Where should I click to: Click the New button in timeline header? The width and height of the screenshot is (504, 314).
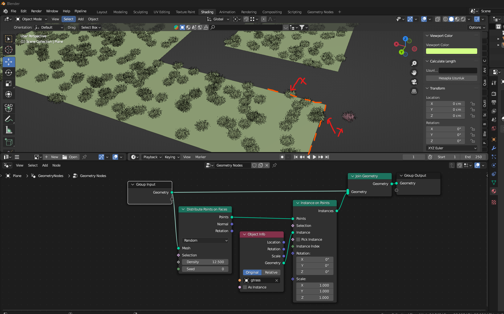pos(52,157)
